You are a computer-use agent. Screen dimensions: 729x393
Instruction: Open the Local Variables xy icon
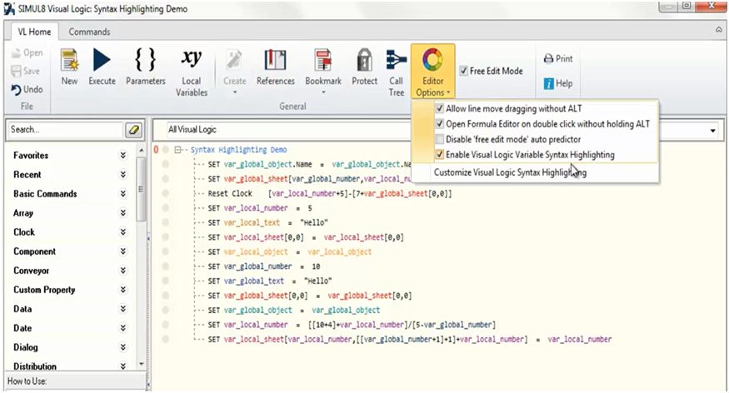pyautogui.click(x=191, y=58)
